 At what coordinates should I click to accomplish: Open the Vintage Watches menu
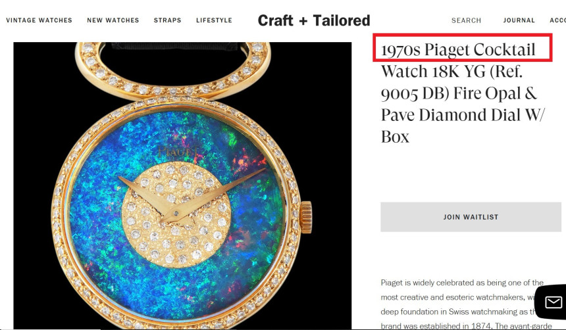pos(39,20)
